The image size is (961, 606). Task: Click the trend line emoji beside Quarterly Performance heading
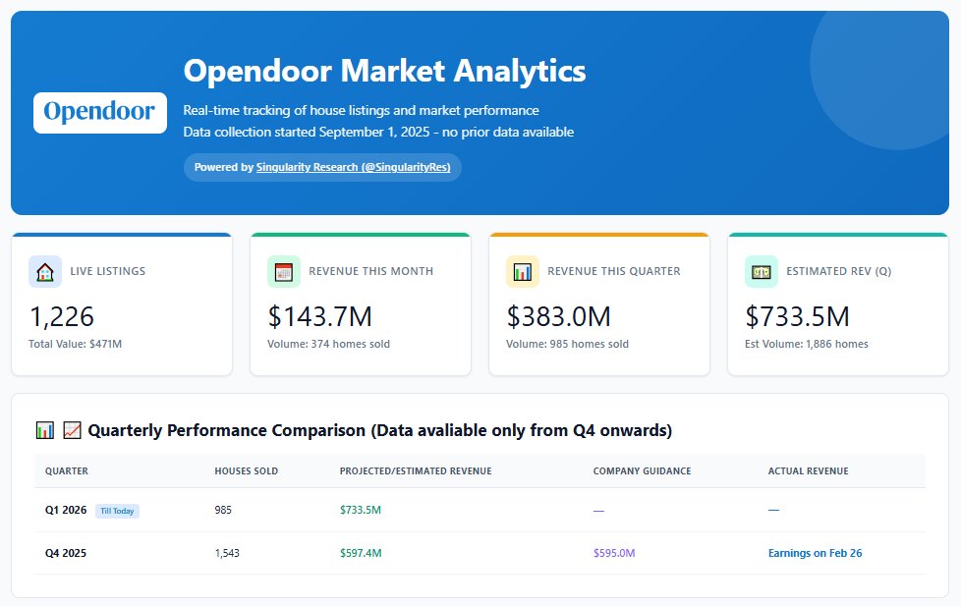72,430
